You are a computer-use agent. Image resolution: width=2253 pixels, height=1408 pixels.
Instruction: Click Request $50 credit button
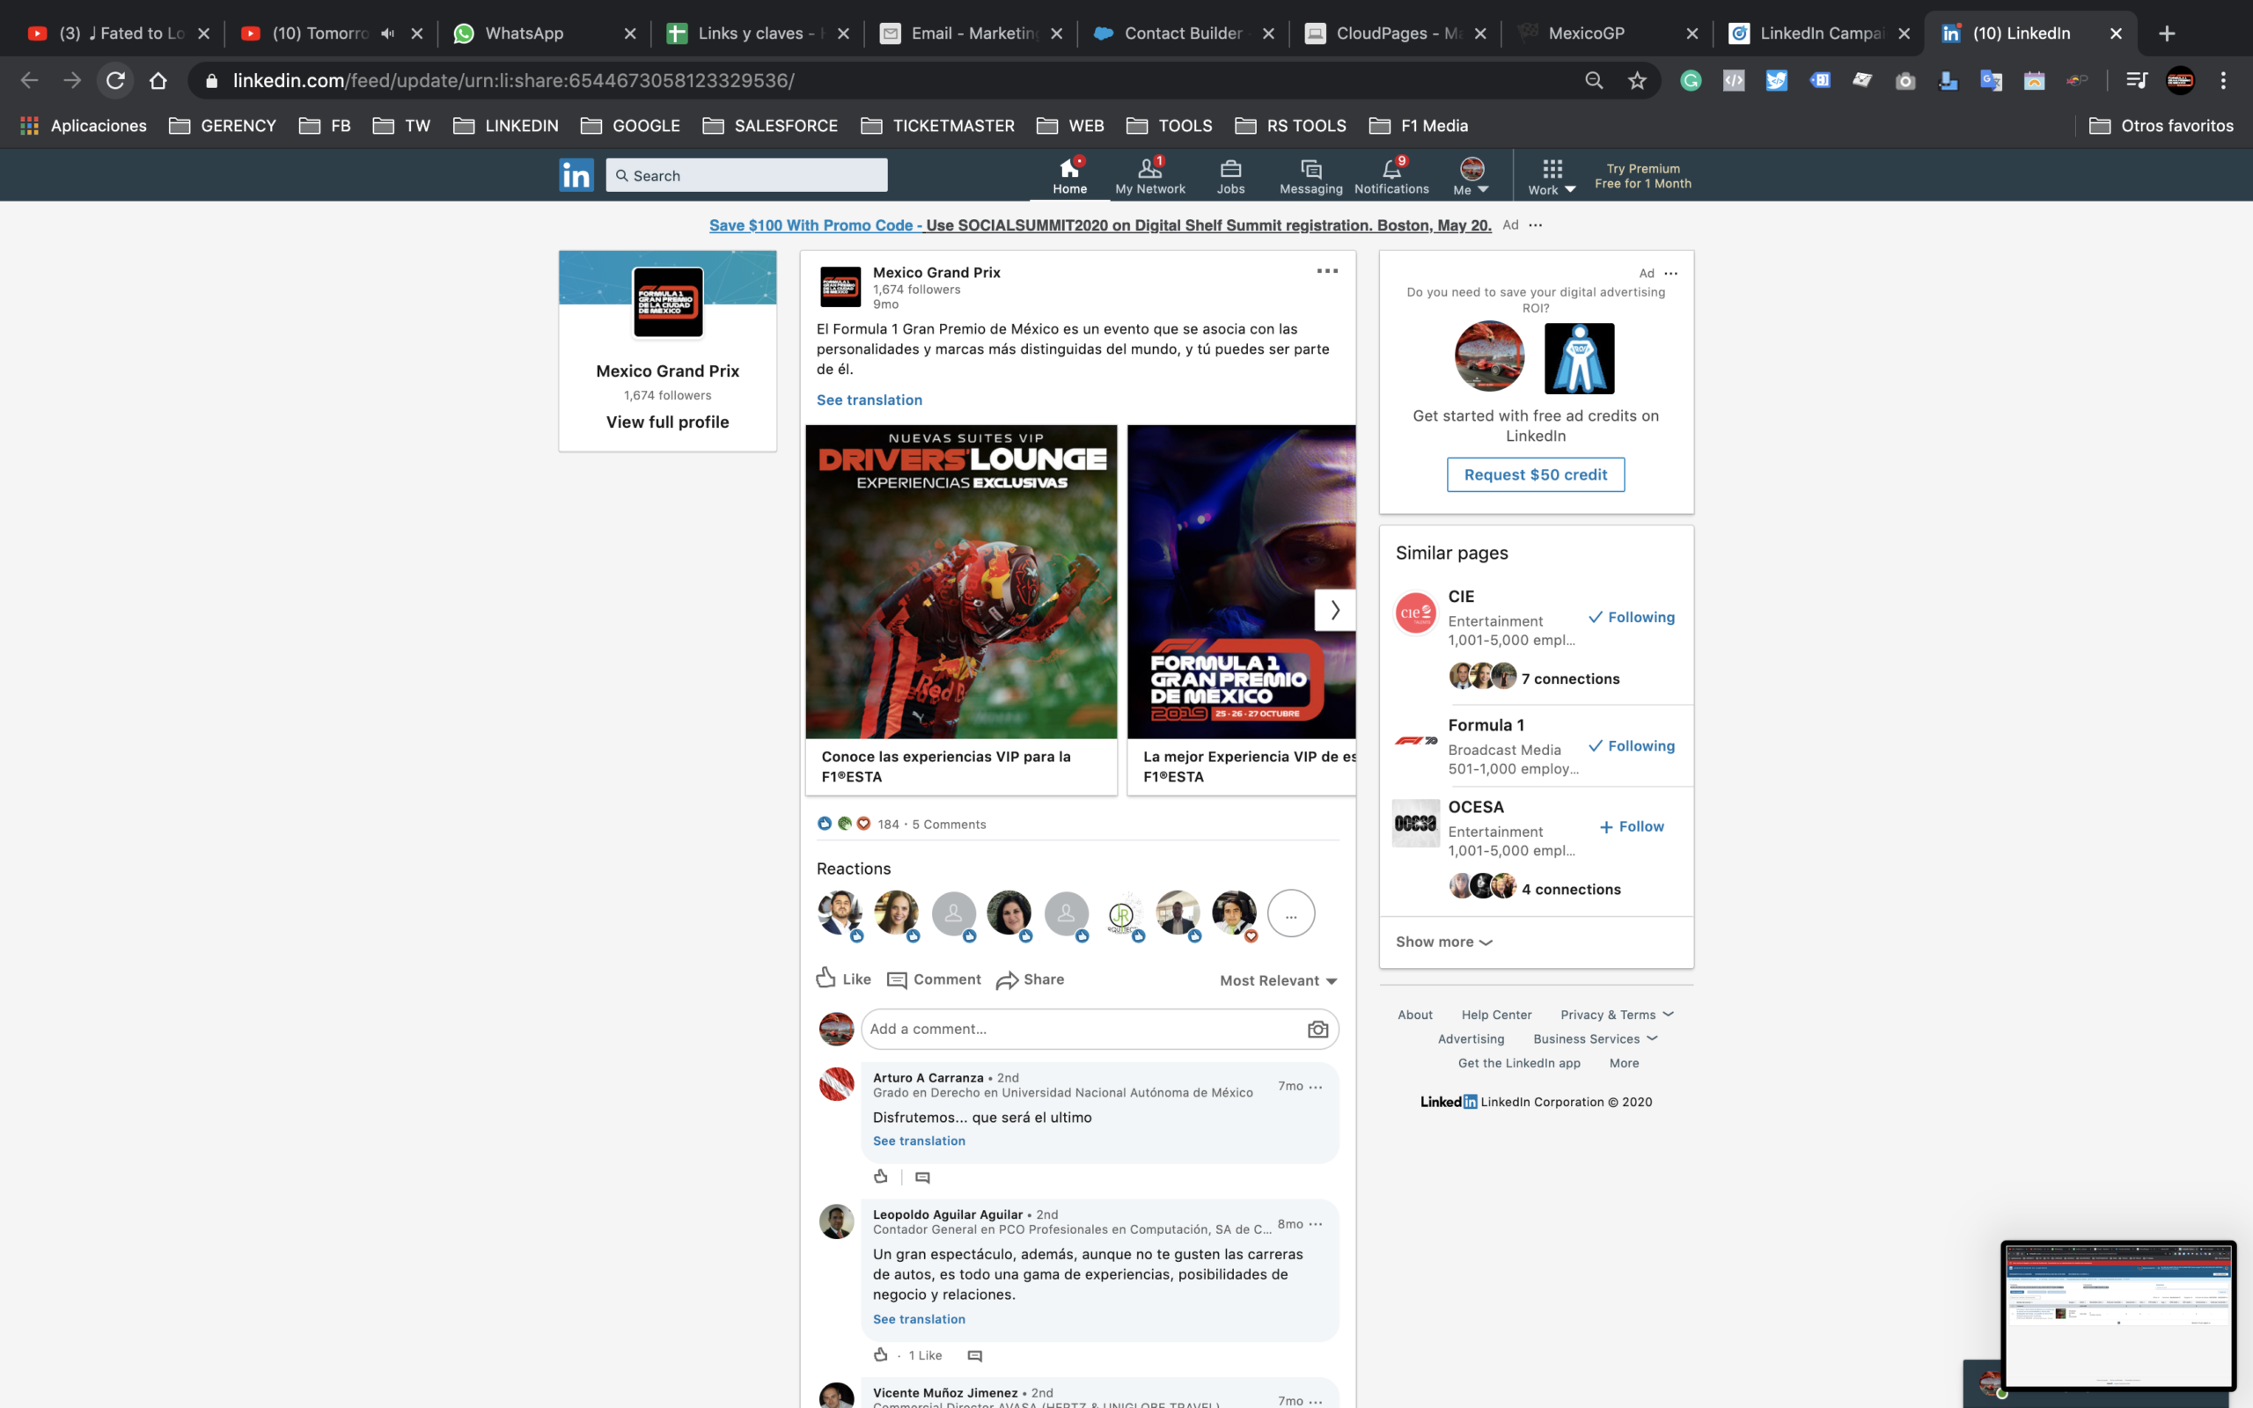pyautogui.click(x=1535, y=475)
